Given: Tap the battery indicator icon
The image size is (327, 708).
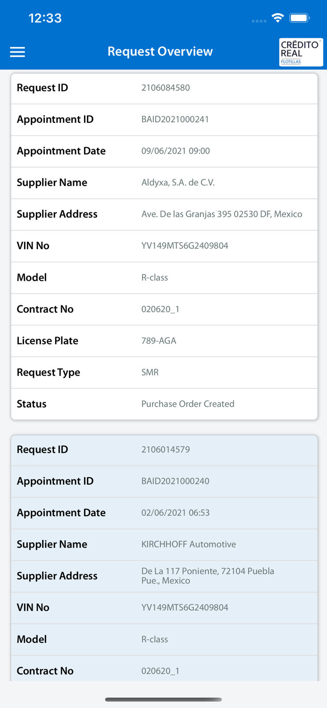Looking at the screenshot, I should (x=299, y=18).
